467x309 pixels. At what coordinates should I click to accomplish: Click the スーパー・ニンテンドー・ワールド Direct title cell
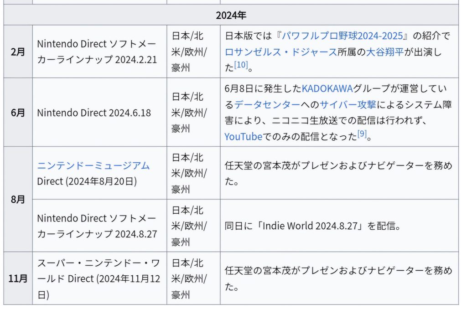coord(99,278)
